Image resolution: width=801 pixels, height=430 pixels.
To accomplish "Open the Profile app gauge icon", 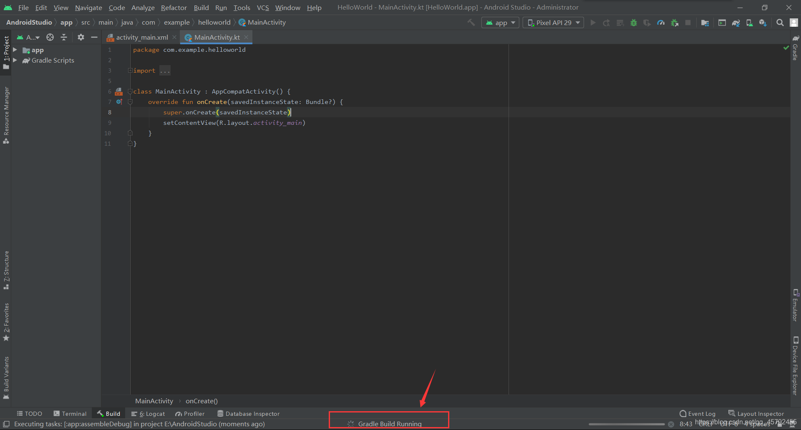I will [x=661, y=23].
